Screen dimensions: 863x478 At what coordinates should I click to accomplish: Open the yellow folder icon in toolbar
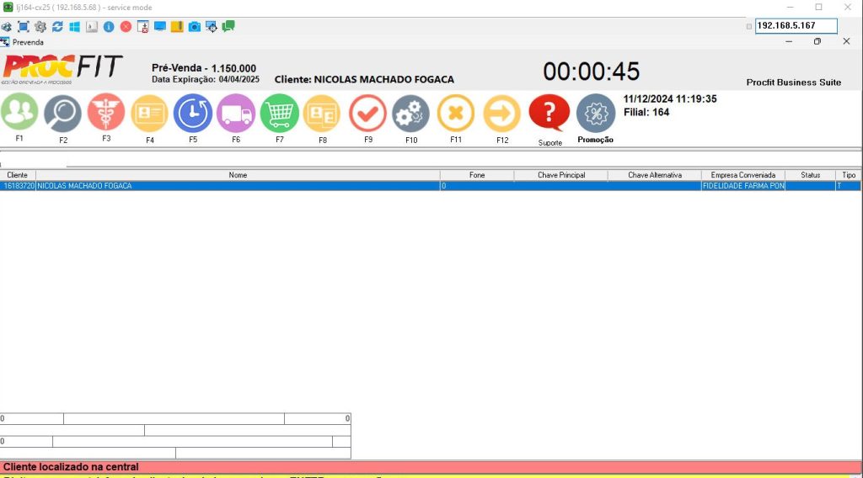177,26
